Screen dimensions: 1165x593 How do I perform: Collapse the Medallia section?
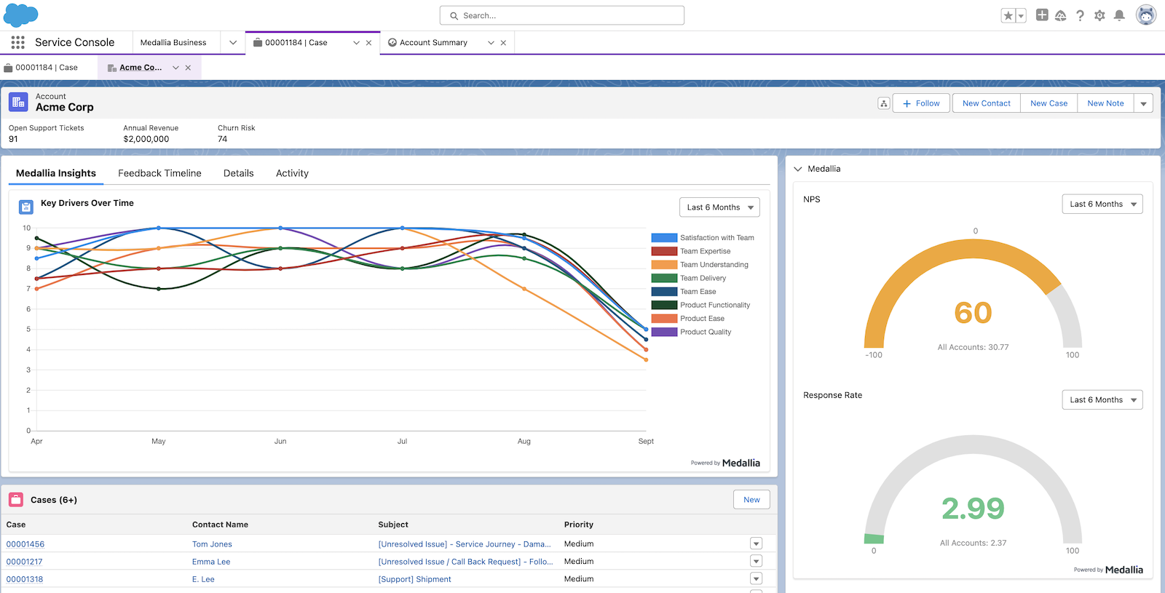[798, 169]
